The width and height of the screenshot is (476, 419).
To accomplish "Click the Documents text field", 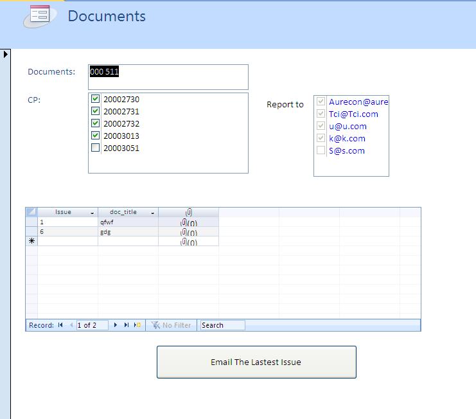I will pos(168,76).
